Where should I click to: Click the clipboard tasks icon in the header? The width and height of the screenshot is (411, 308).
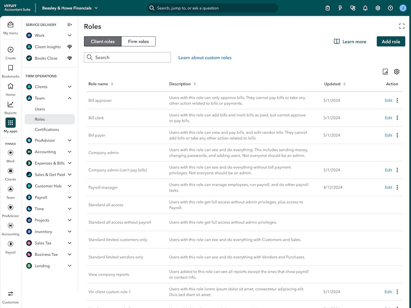[x=328, y=8]
